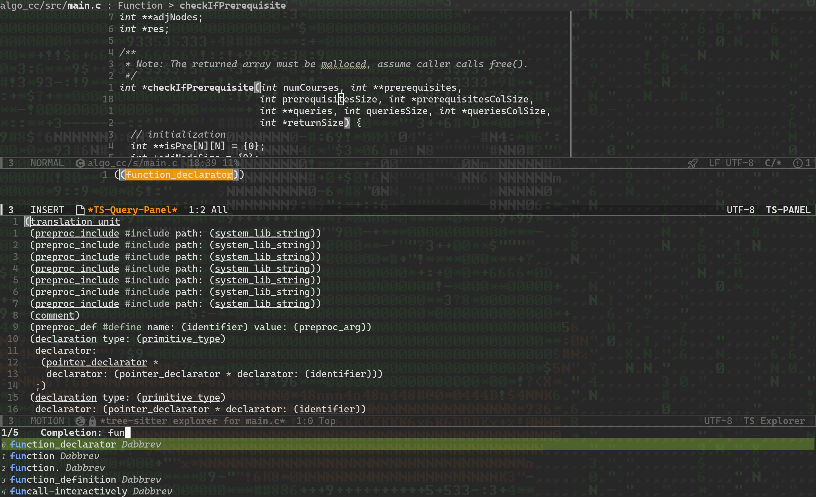Click the first preproc_include node link
The height and width of the screenshot is (497, 816).
[x=77, y=233]
